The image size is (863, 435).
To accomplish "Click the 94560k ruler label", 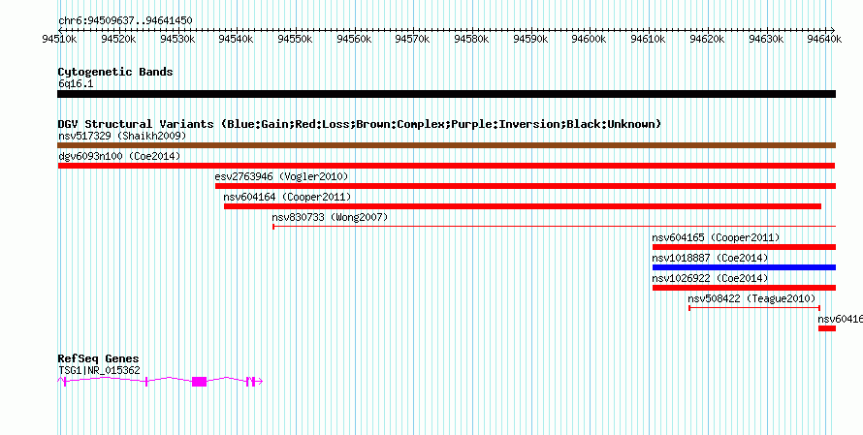I will point(353,39).
